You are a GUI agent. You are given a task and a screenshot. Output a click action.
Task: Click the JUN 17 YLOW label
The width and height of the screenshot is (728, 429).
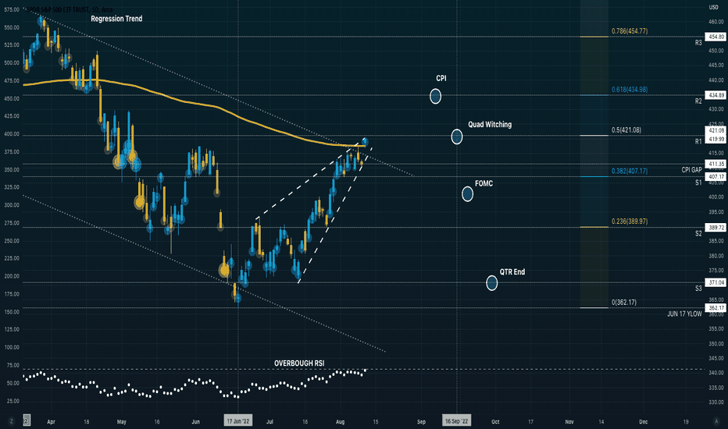coord(684,314)
